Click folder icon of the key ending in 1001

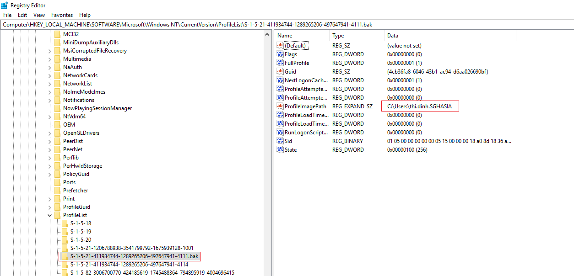coord(65,248)
